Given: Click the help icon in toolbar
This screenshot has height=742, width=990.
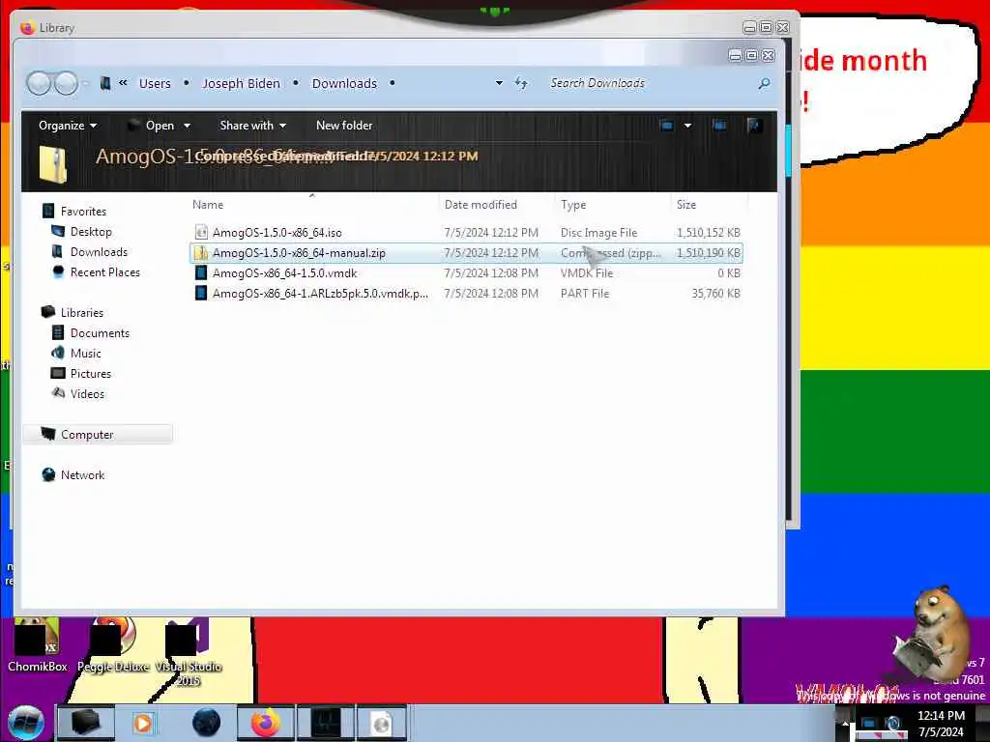Looking at the screenshot, I should pos(753,126).
